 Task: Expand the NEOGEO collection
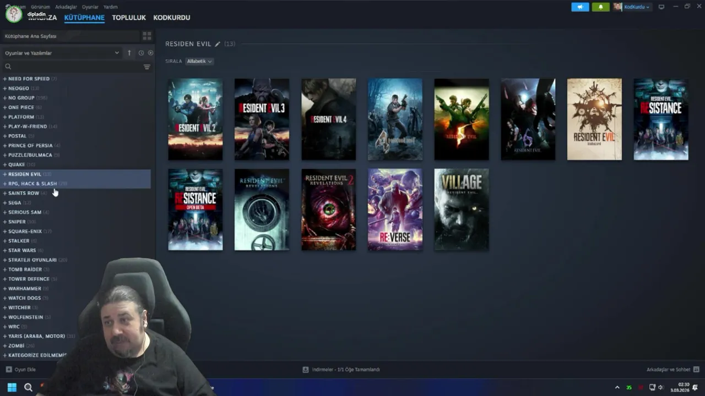pyautogui.click(x=4, y=88)
